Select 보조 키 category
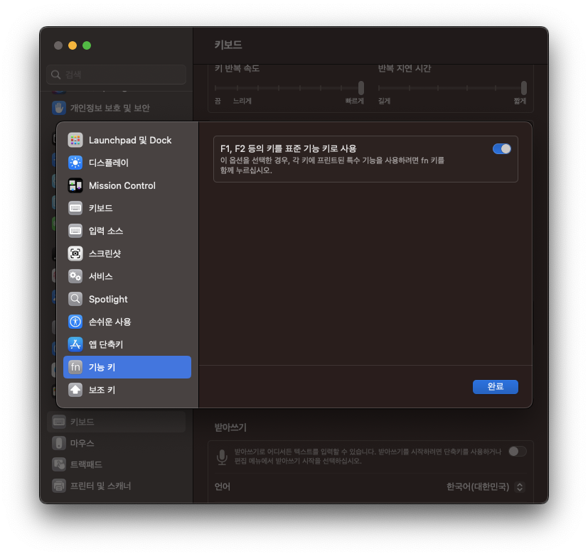This screenshot has height=556, width=588. coord(127,390)
